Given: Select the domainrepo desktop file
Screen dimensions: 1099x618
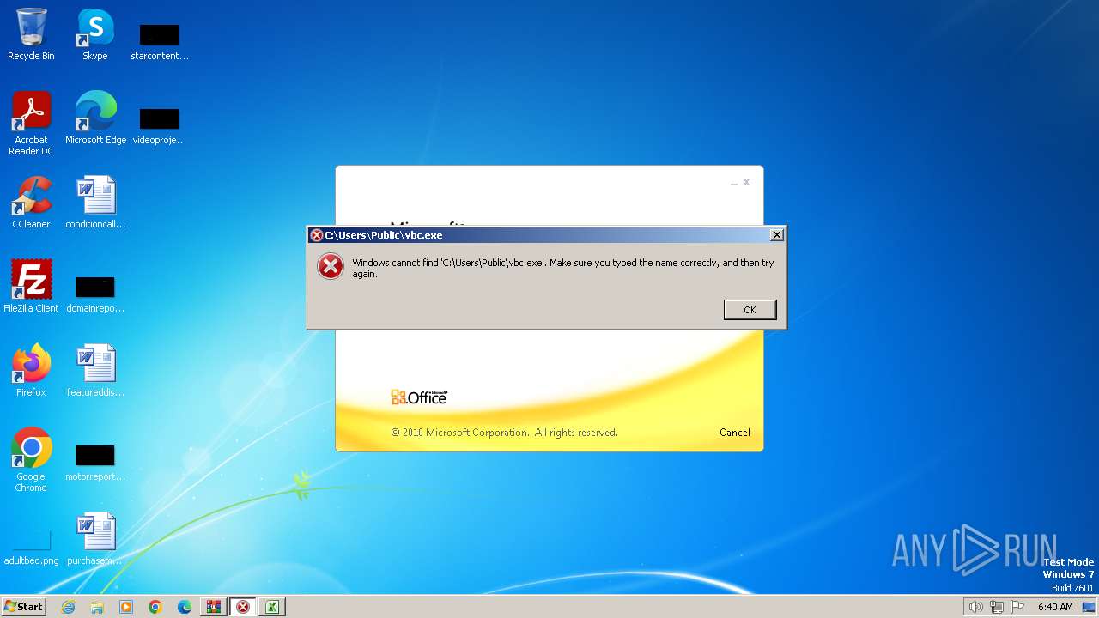Looking at the screenshot, I should pyautogui.click(x=95, y=294).
